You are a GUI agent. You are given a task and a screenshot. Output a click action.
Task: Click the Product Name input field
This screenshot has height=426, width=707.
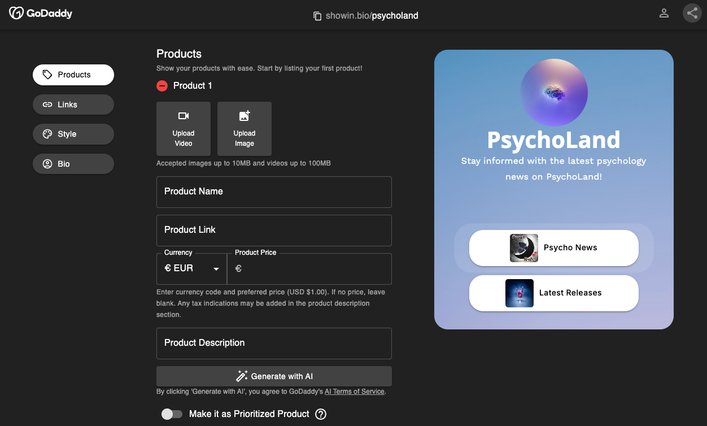pyautogui.click(x=274, y=192)
